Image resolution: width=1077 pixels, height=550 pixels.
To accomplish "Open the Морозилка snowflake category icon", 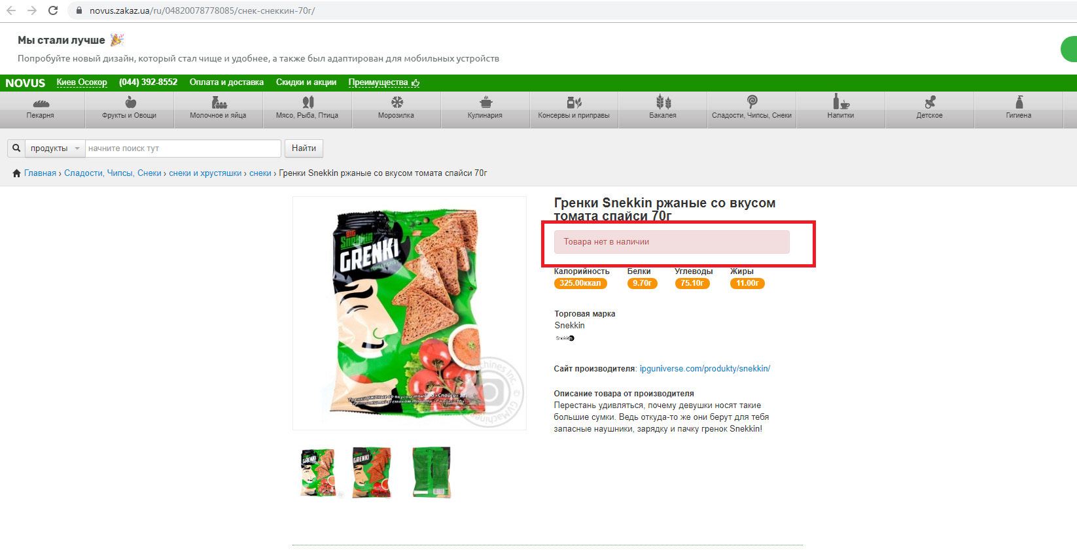I will 397,102.
